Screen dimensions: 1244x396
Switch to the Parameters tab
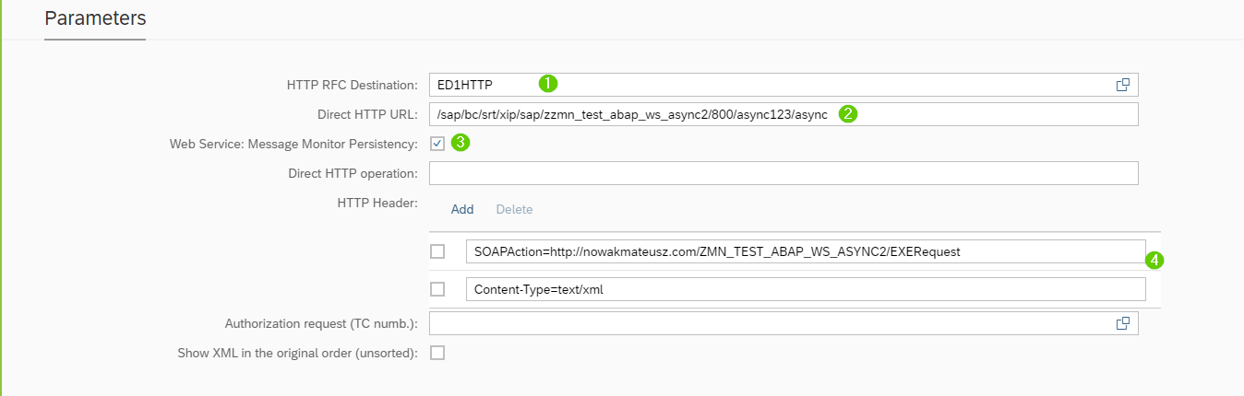(95, 18)
